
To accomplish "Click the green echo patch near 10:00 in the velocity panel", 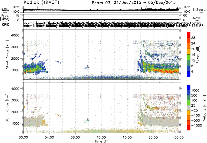I will pyautogui.click(x=87, y=120).
